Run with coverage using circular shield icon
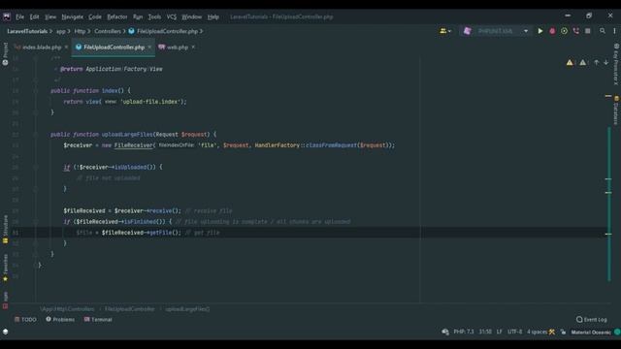This screenshot has height=349, width=621. pyautogui.click(x=564, y=31)
